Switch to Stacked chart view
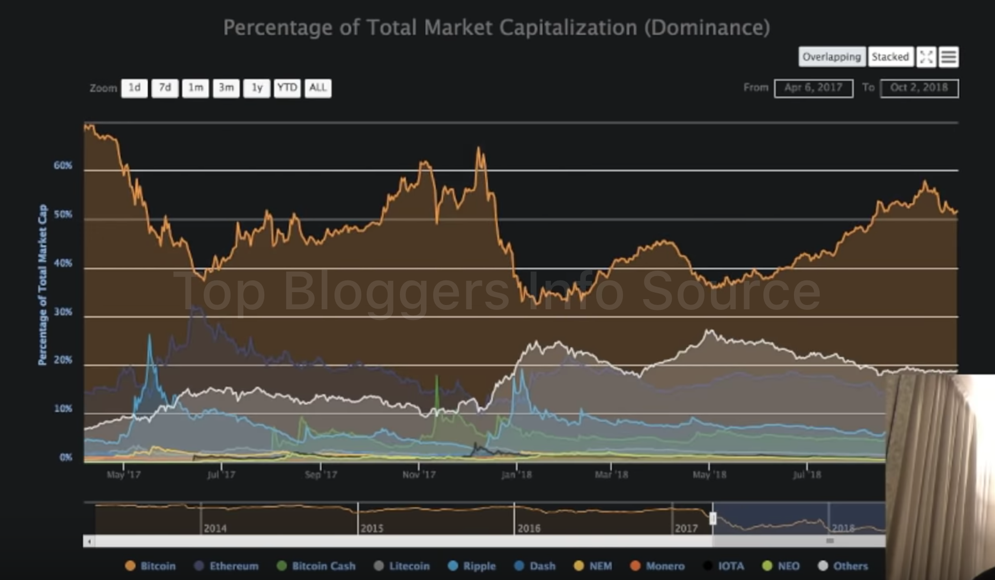Viewport: 995px width, 580px height. pyautogui.click(x=890, y=57)
